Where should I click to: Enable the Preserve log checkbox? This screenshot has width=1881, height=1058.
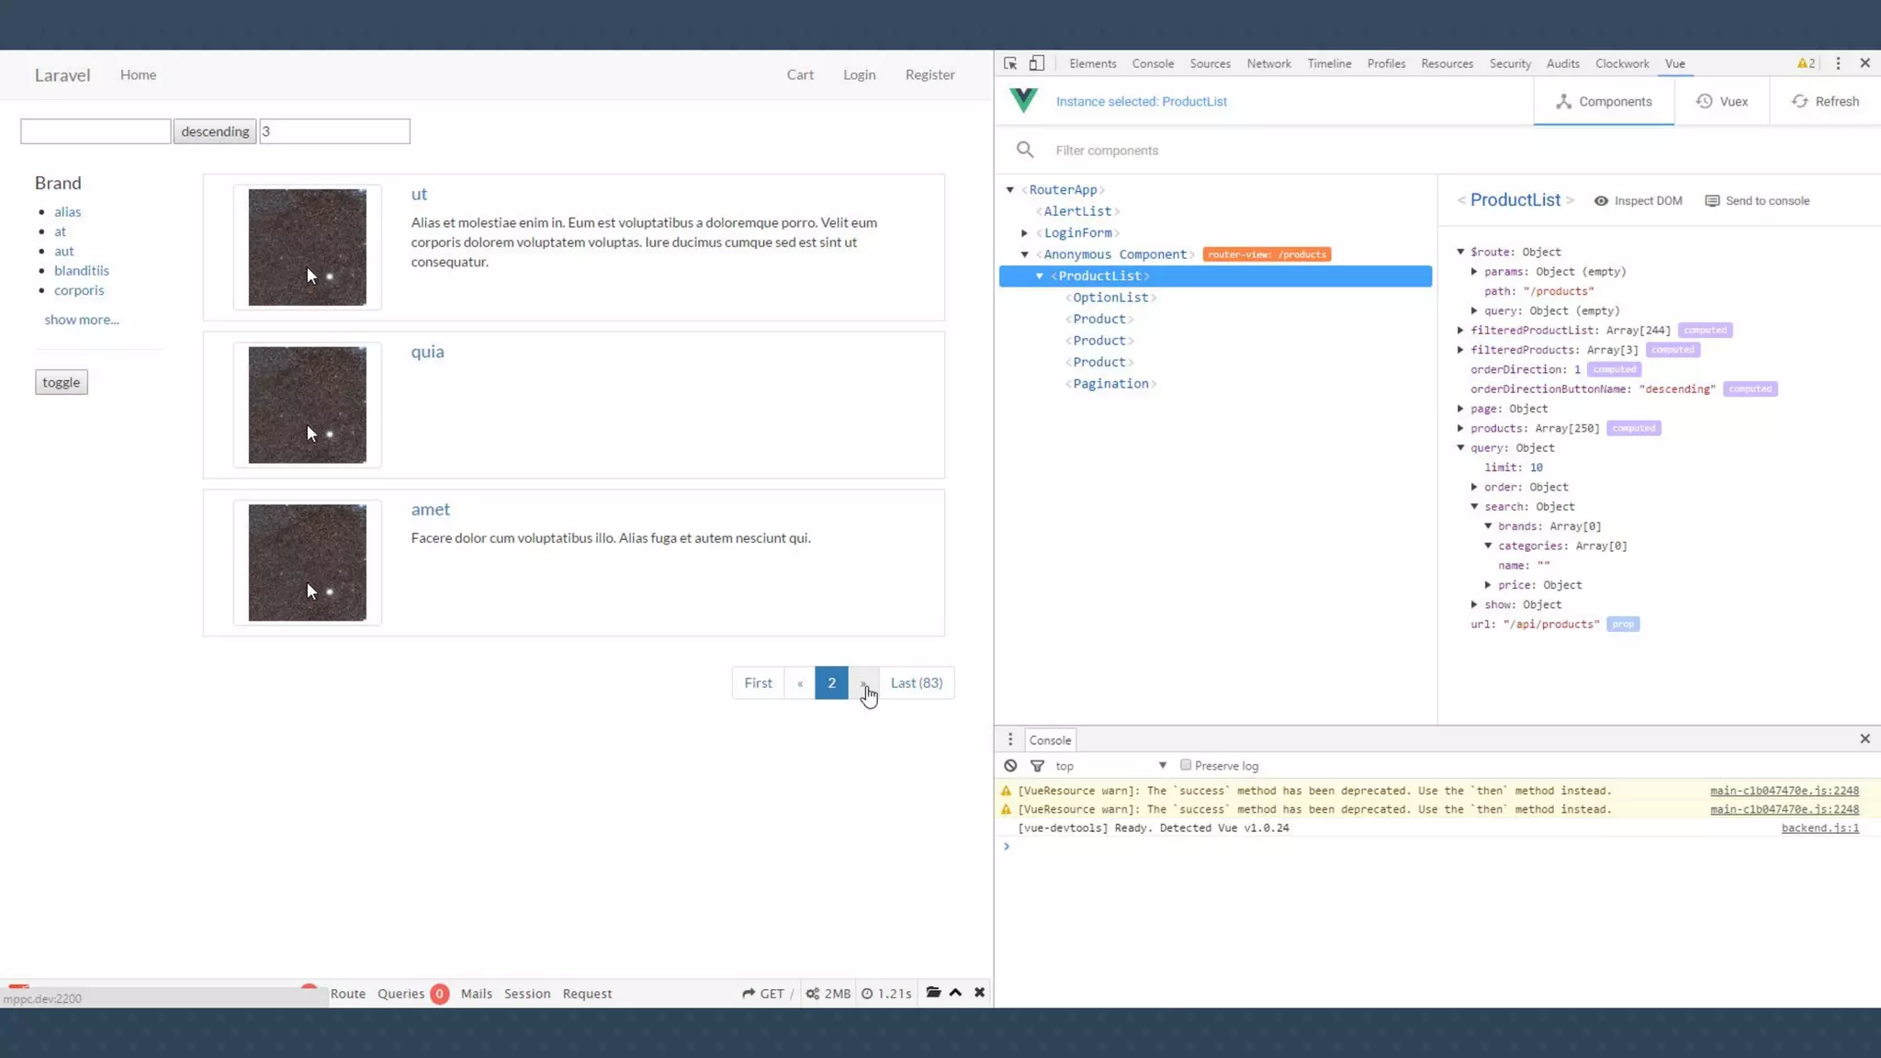(x=1186, y=765)
